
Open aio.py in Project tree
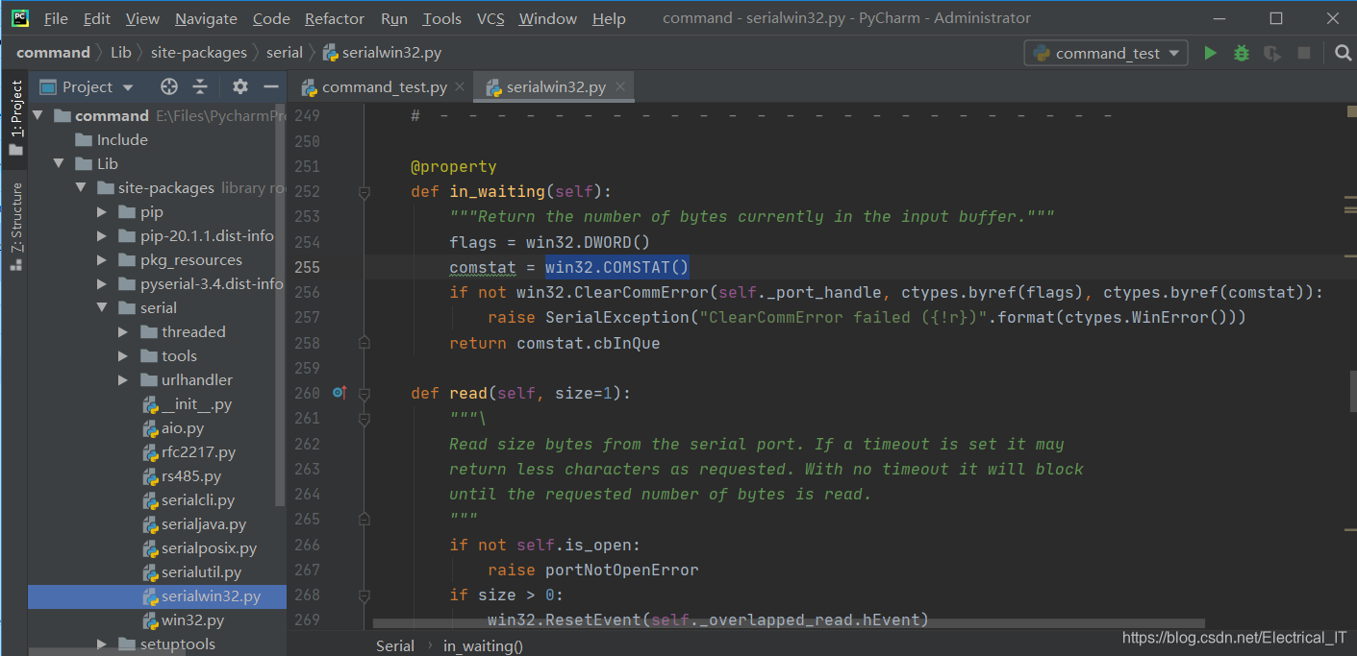pos(183,428)
